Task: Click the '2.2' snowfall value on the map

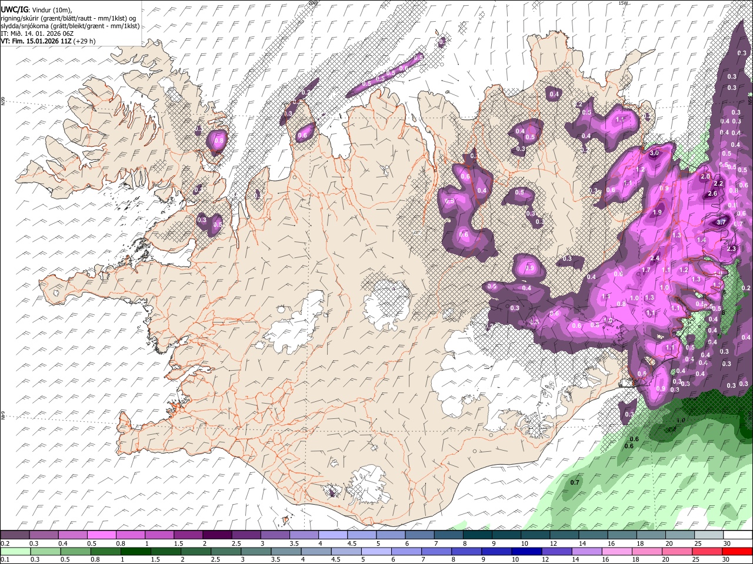Action: point(718,183)
